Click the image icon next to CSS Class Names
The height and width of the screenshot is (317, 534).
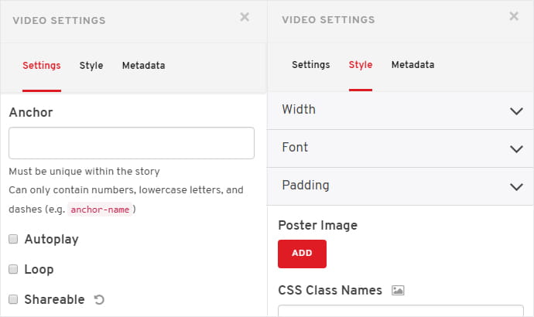tap(398, 290)
